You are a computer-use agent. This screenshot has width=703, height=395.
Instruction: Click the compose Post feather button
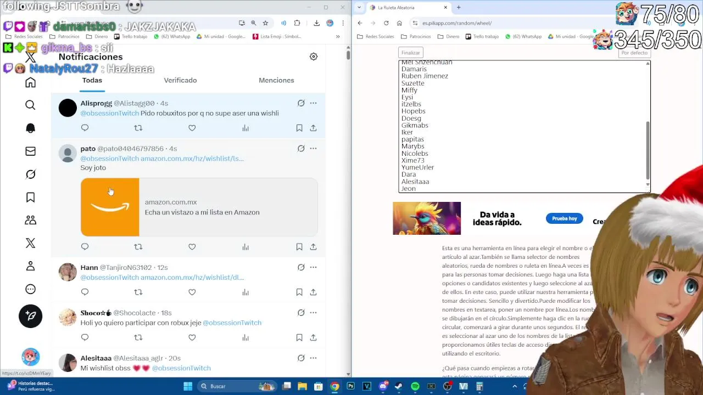[30, 317]
